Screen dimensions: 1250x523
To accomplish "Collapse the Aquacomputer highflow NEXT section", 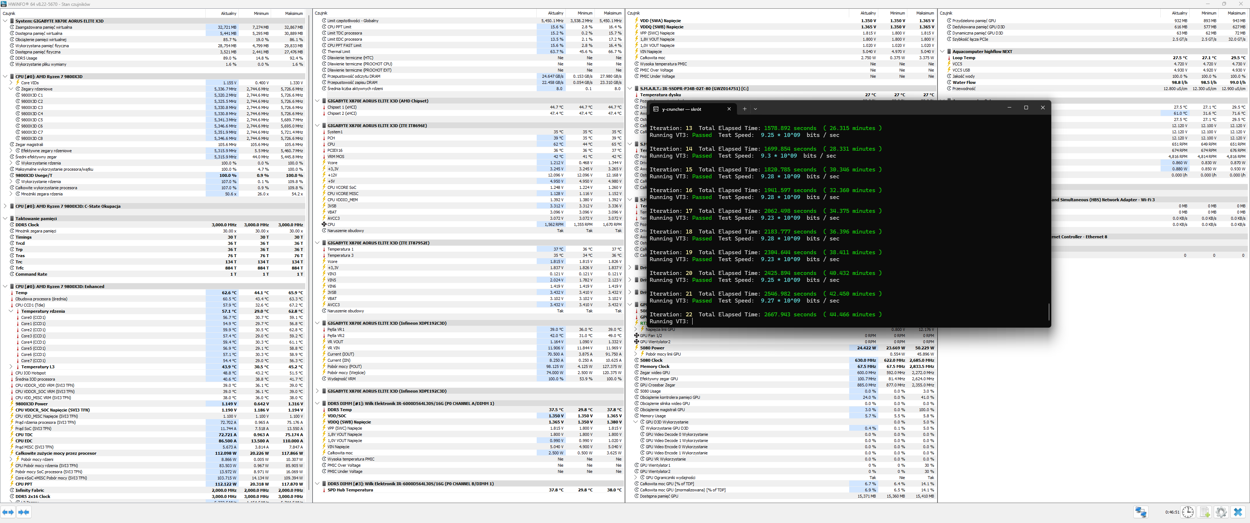I will pos(942,52).
